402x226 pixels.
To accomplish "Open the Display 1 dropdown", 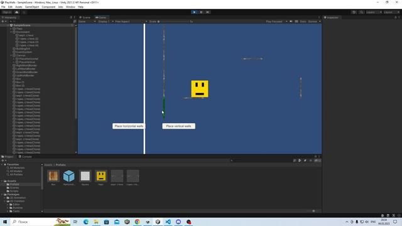I will (106, 21).
